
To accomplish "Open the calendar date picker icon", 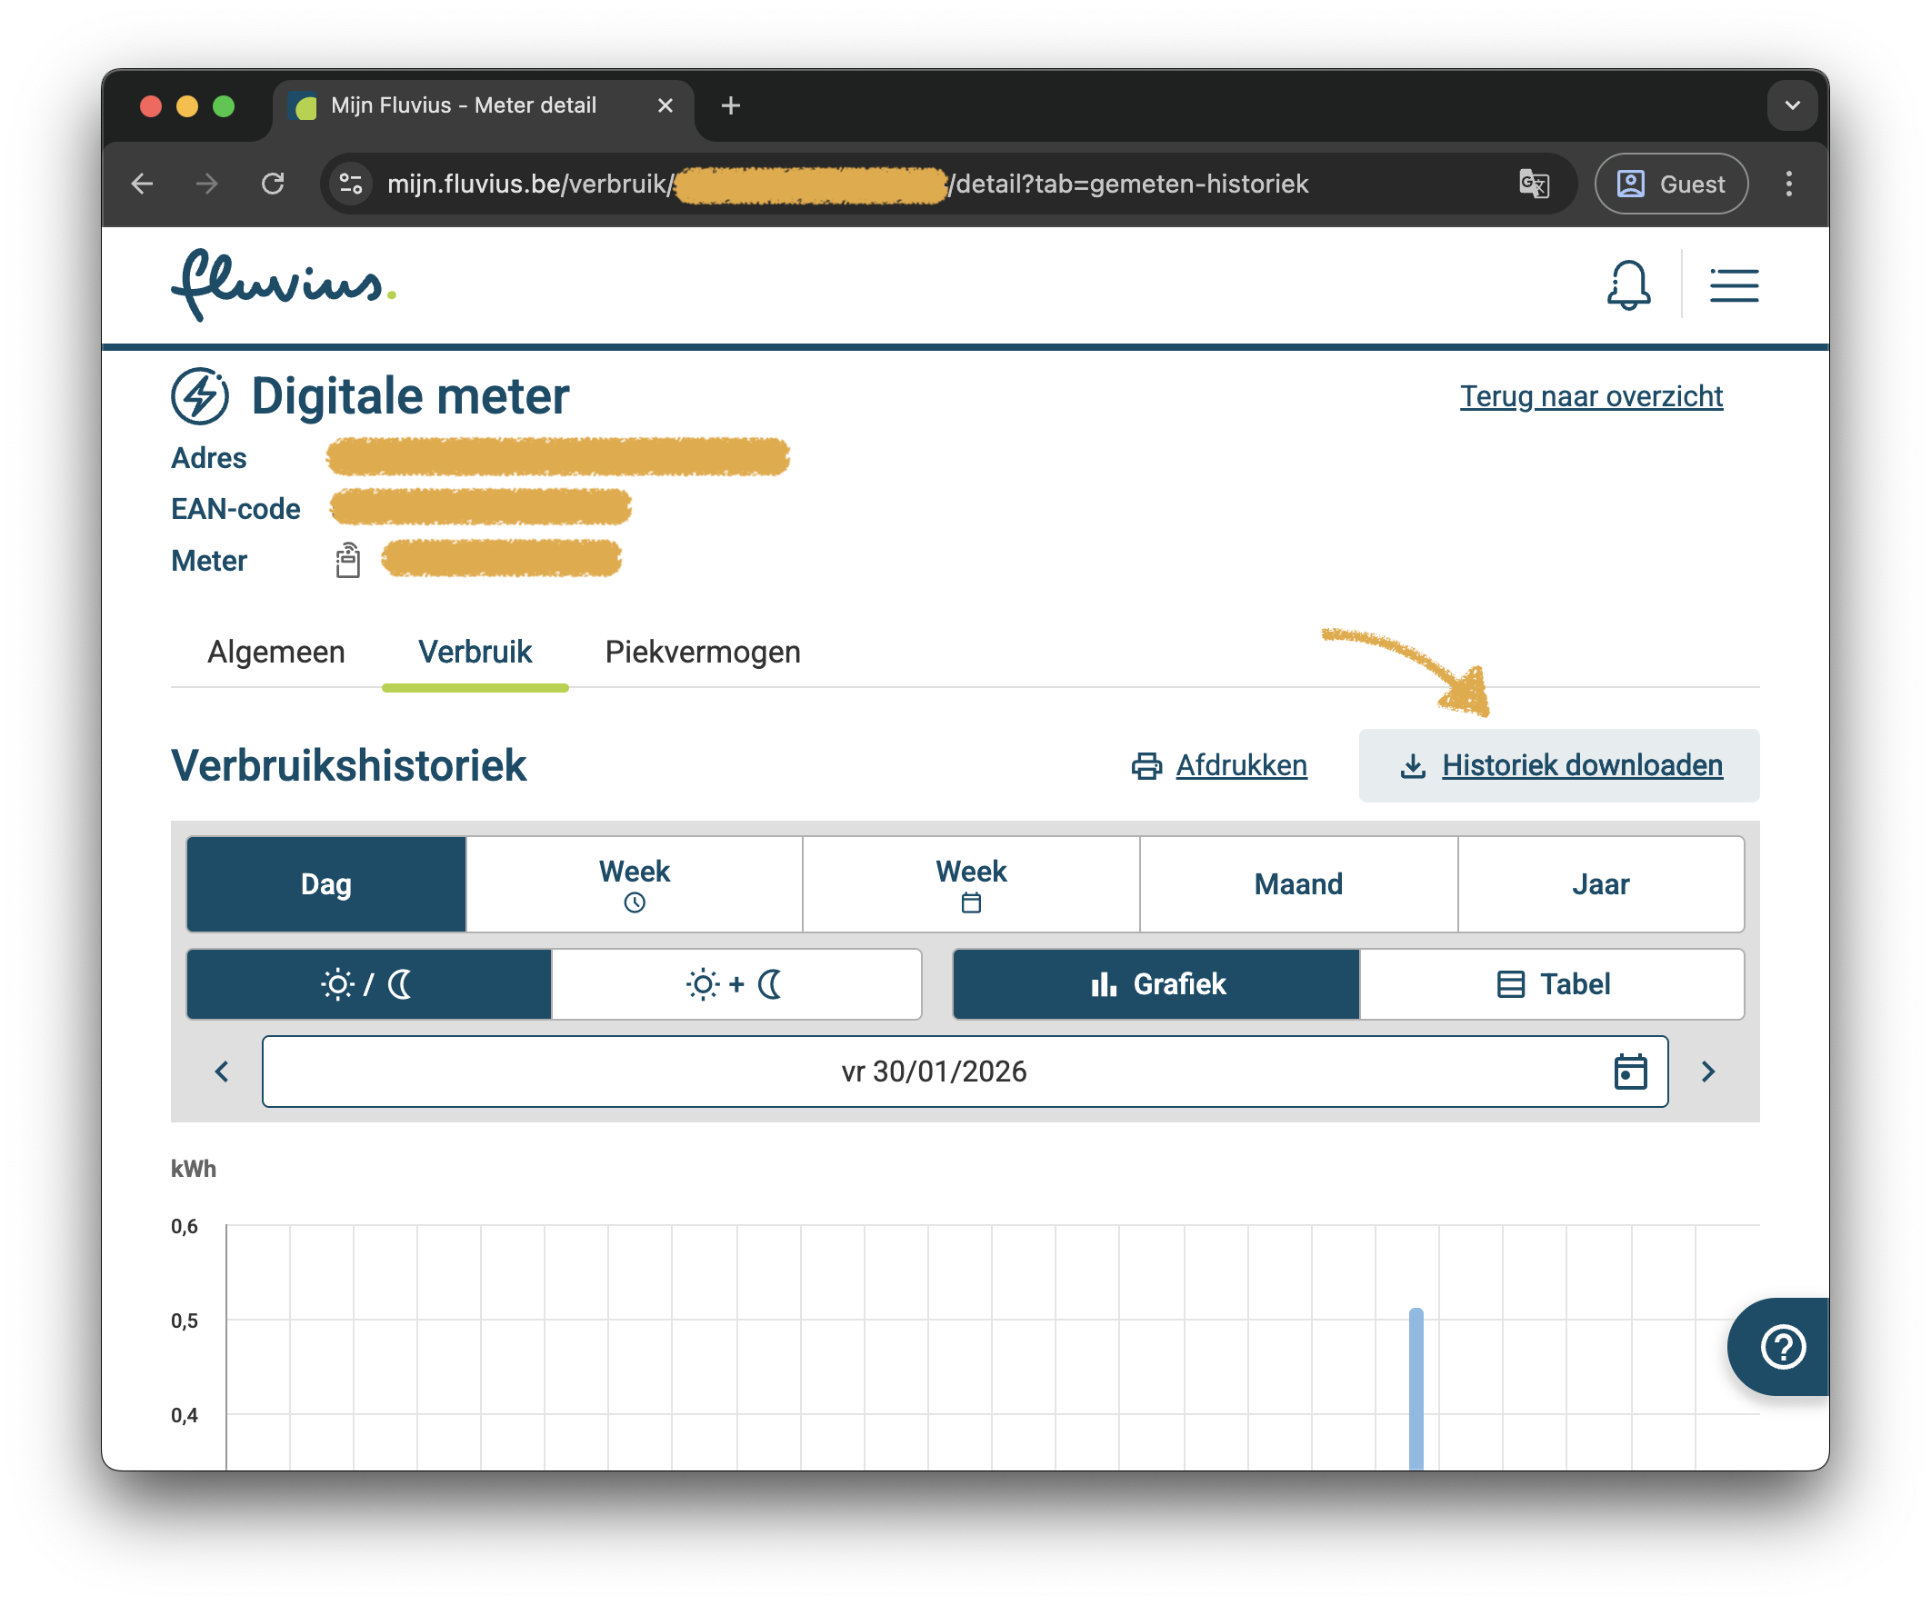I will (x=1630, y=1072).
